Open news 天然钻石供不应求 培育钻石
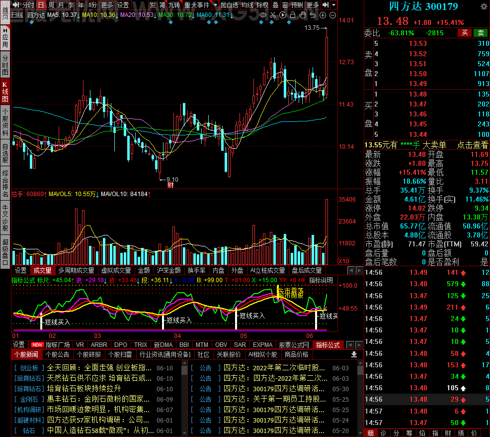Screen dimensions: 490x437 pos(99,378)
